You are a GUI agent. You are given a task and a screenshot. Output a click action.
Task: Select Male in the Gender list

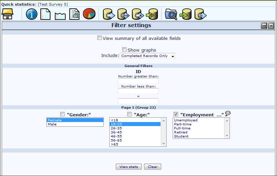pyautogui.click(x=75, y=124)
